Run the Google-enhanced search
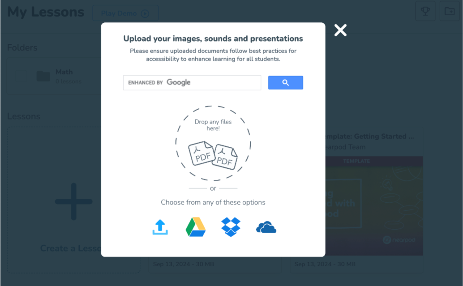Image resolution: width=463 pixels, height=286 pixels. point(286,82)
